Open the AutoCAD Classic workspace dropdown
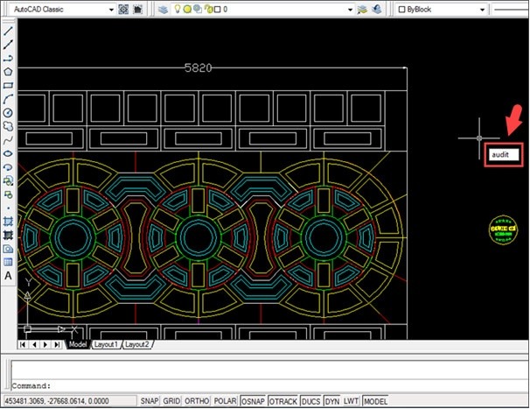This screenshot has height=409, width=530. coord(111,10)
